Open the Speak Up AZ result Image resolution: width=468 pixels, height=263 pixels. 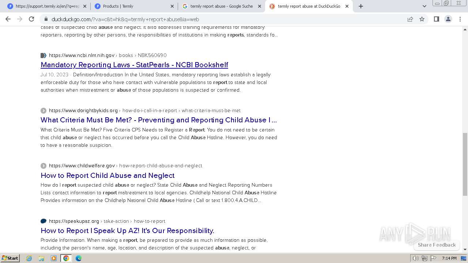127,230
